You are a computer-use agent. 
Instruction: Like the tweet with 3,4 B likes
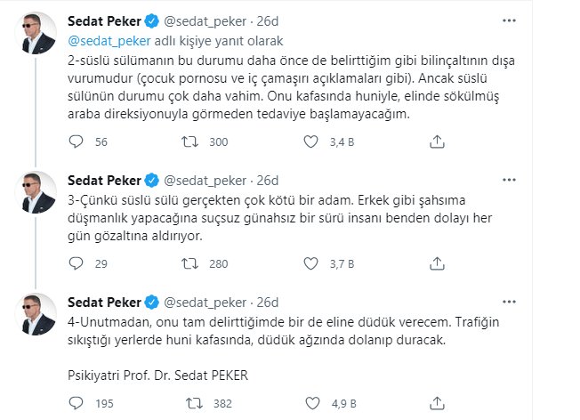pyautogui.click(x=310, y=141)
